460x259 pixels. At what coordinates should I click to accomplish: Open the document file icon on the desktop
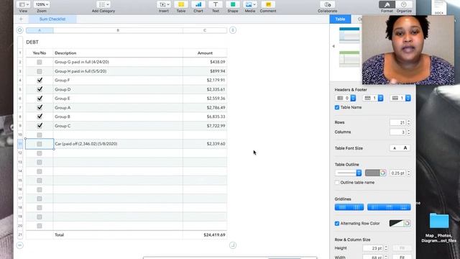coord(439,7)
